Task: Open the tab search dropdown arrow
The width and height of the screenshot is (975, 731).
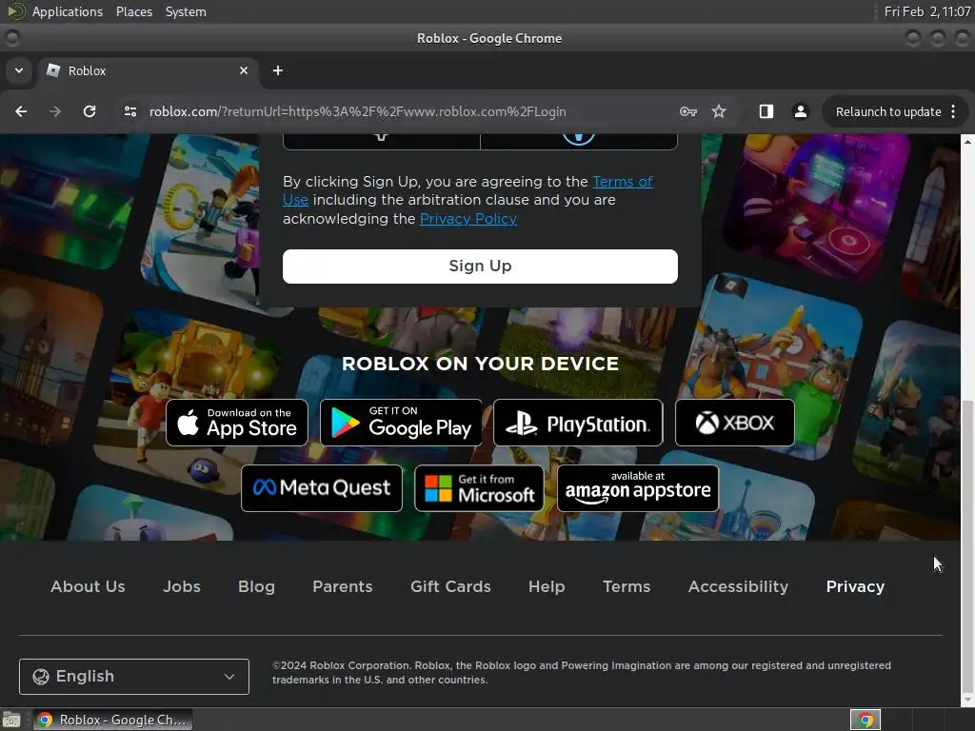Action: [x=19, y=70]
